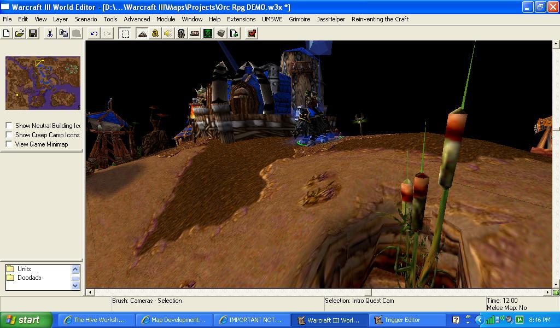Switch to The Hive Workshop taskbar window

click(x=96, y=320)
